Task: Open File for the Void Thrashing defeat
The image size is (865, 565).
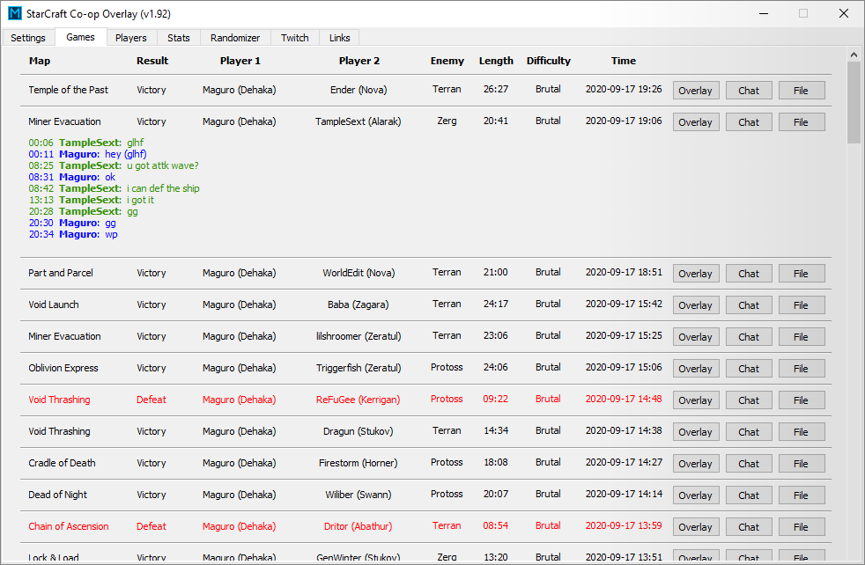Action: 802,400
